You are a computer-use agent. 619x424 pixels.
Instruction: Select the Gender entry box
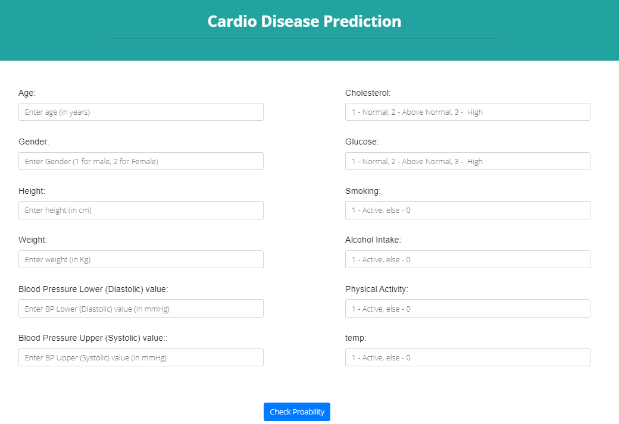(x=140, y=161)
